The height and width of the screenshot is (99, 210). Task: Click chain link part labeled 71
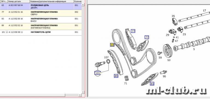pos(127,78)
